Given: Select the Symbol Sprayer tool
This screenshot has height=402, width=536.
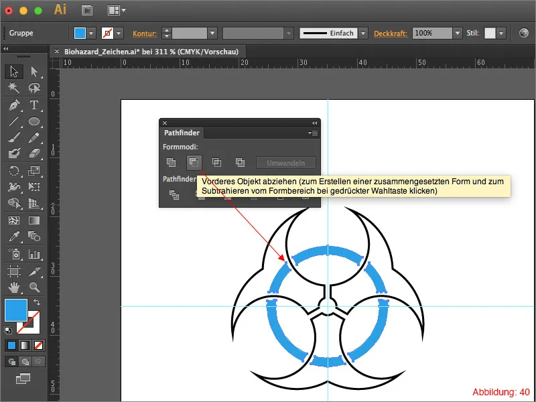Looking at the screenshot, I should 14,254.
